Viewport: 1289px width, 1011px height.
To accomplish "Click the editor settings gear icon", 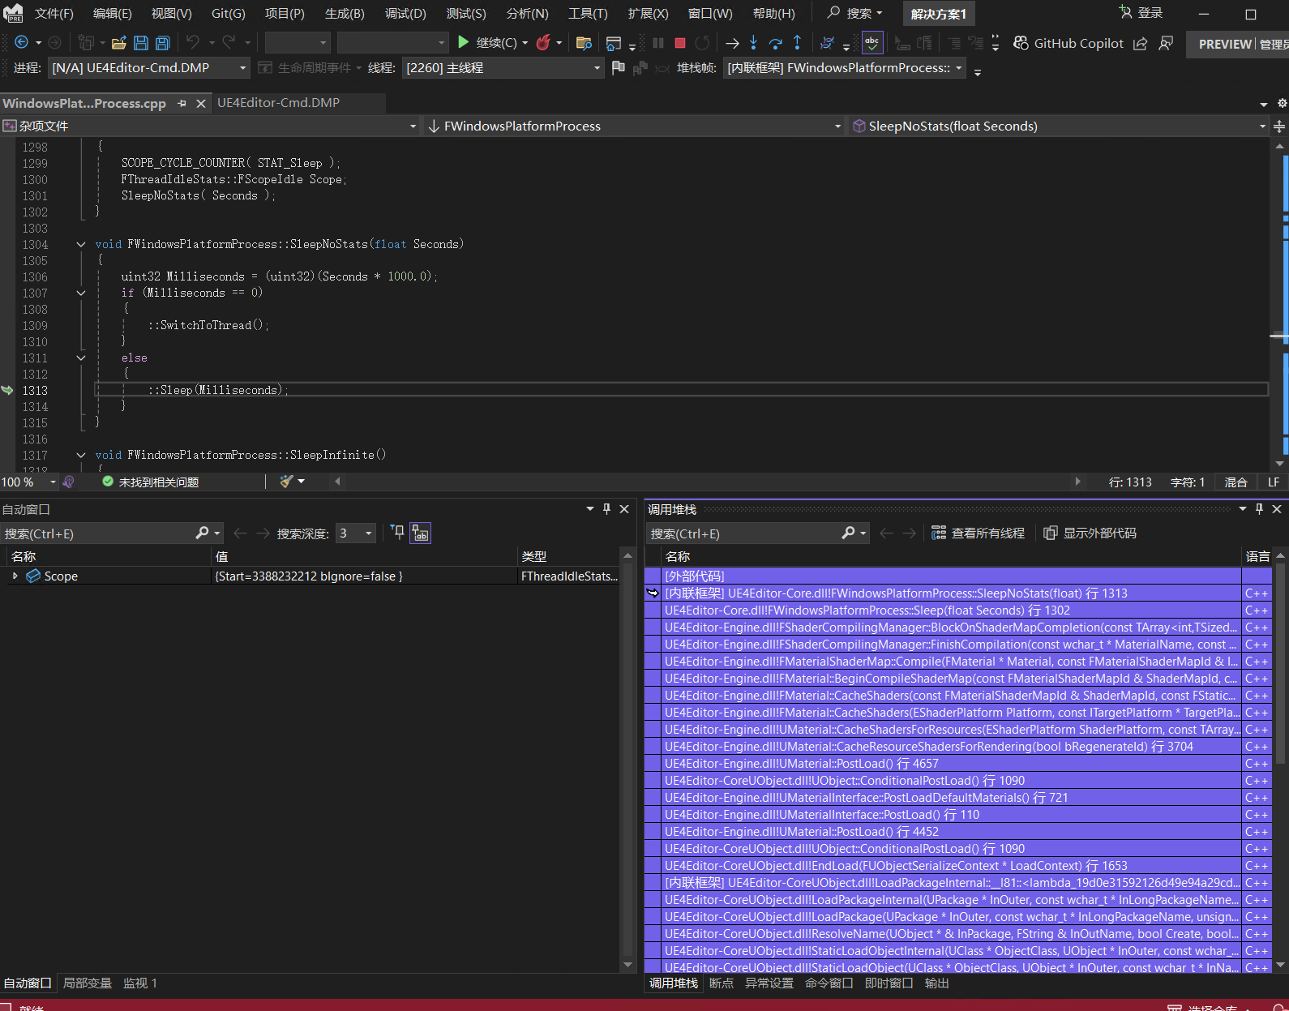I will click(1282, 103).
